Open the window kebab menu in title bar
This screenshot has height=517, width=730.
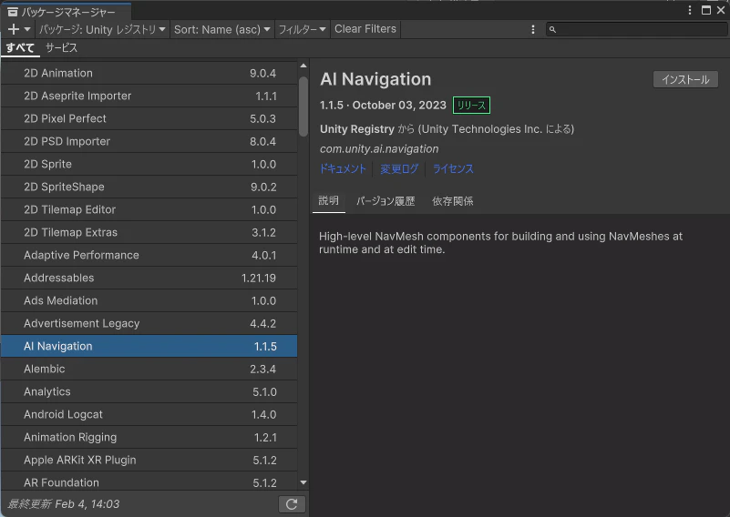690,10
